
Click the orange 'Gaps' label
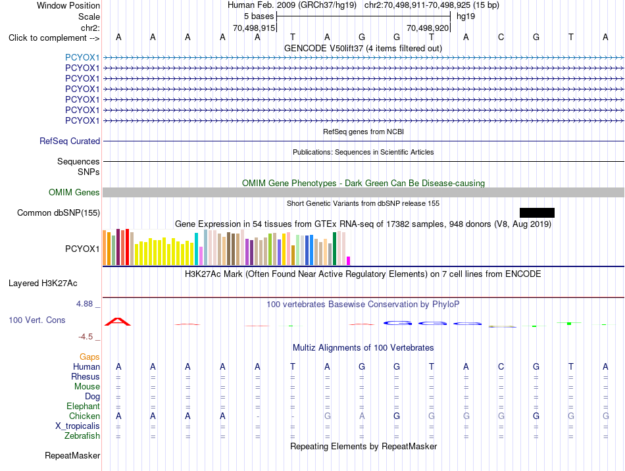[x=89, y=357]
